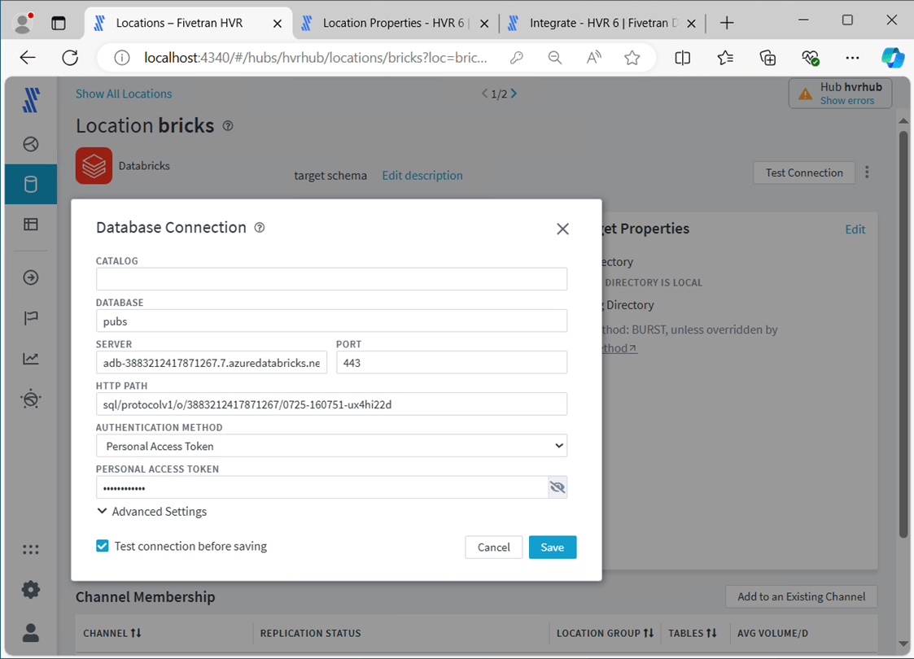Open the browser Copilot icon
The height and width of the screenshot is (659, 914).
(893, 57)
